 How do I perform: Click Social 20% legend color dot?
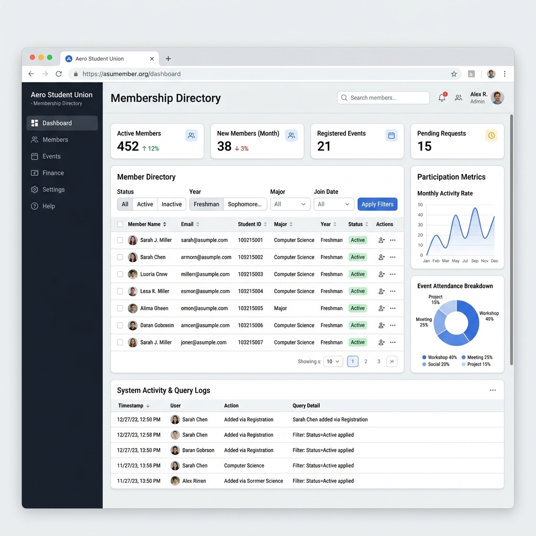[424, 364]
